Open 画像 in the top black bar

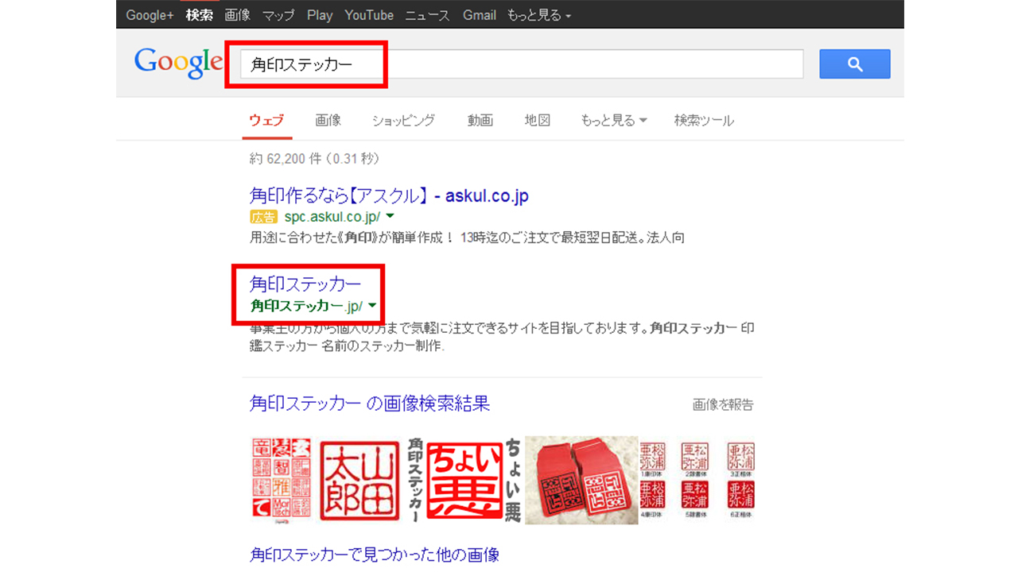[x=237, y=15]
